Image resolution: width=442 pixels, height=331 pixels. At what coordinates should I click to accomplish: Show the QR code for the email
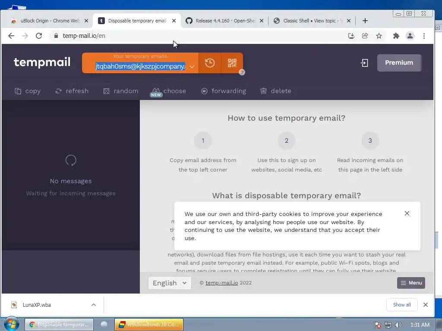pos(232,63)
